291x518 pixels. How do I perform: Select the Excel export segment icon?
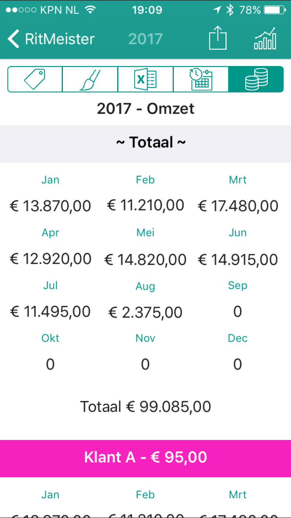tap(145, 79)
